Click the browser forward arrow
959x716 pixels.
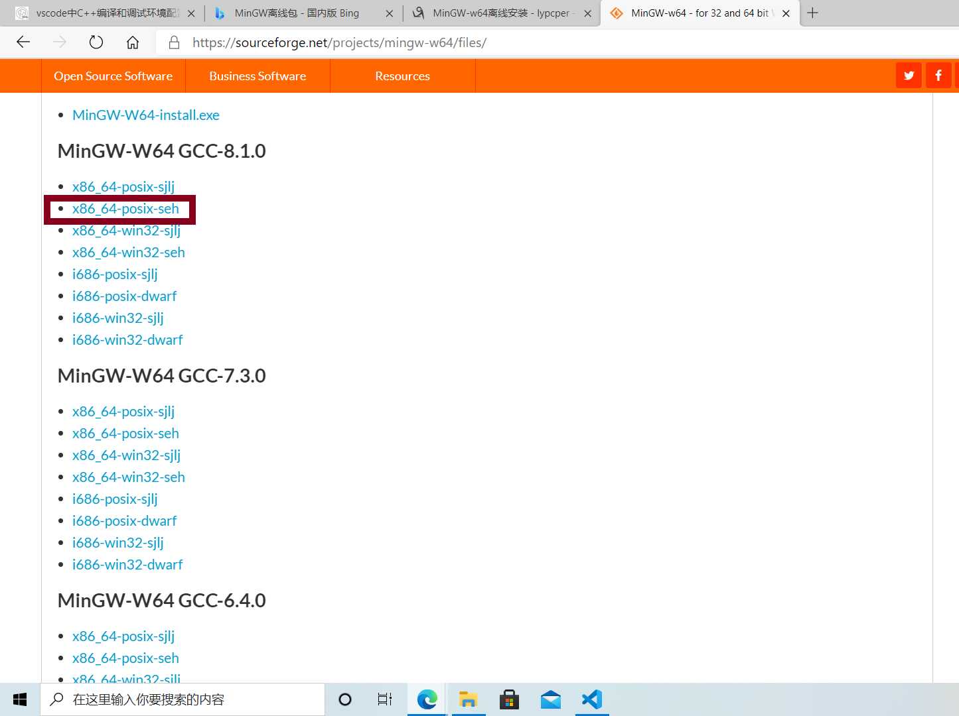pyautogui.click(x=60, y=42)
